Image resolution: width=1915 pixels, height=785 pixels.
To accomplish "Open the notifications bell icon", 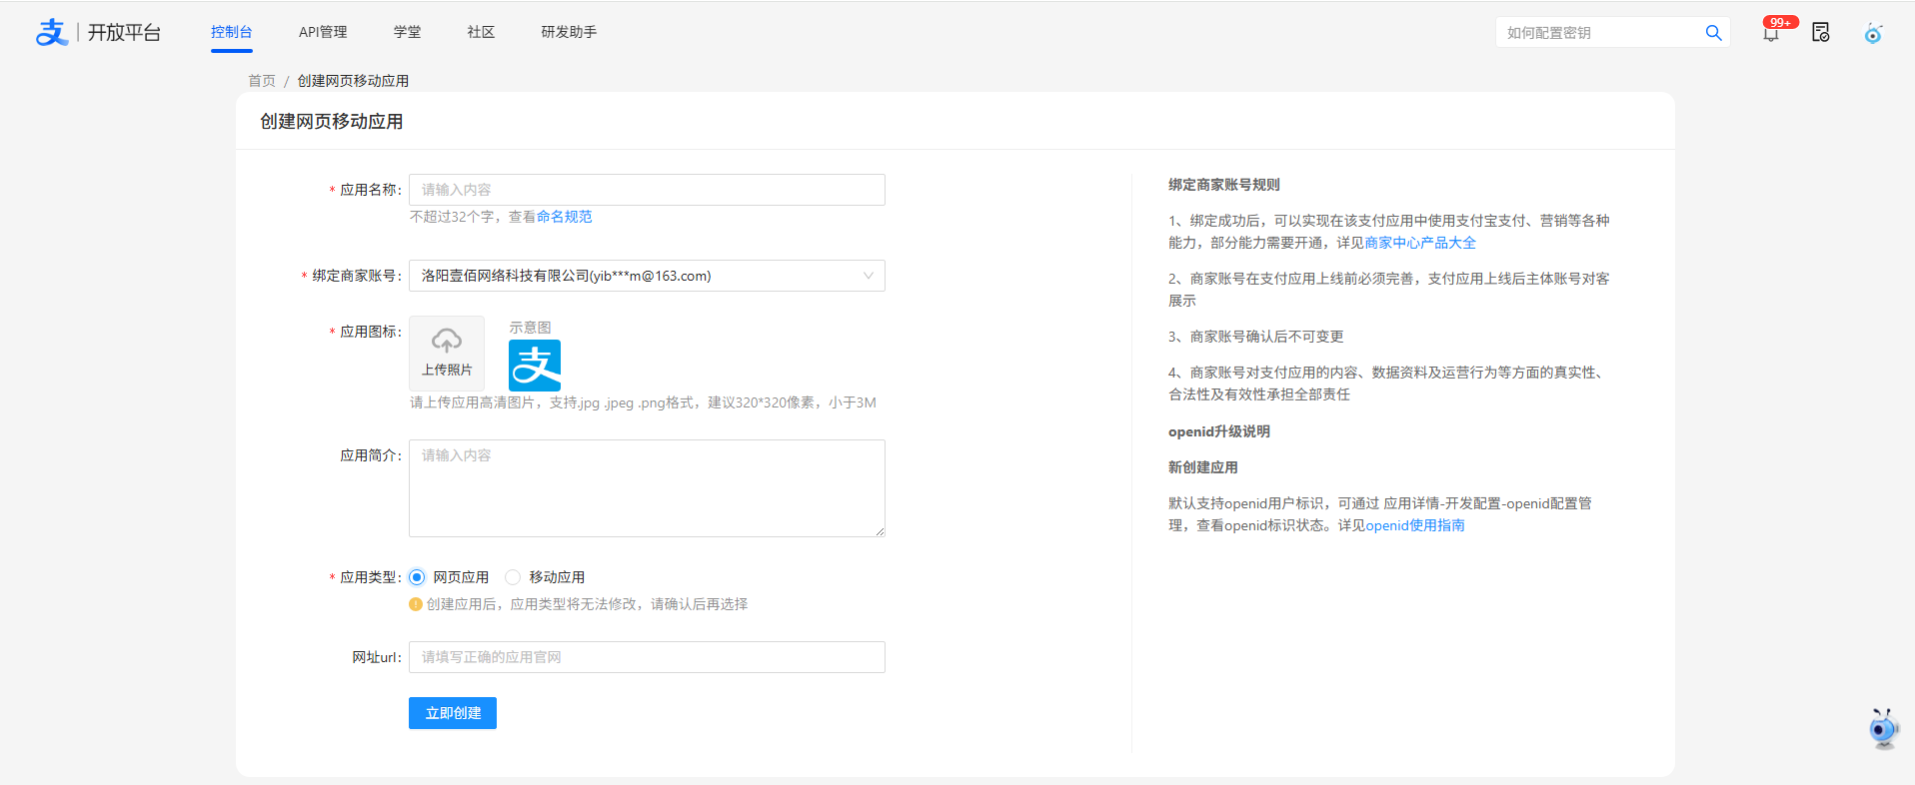I will pyautogui.click(x=1771, y=33).
